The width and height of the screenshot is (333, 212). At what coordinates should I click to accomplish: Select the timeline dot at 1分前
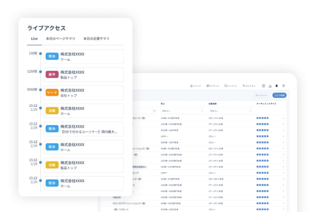click(40, 53)
